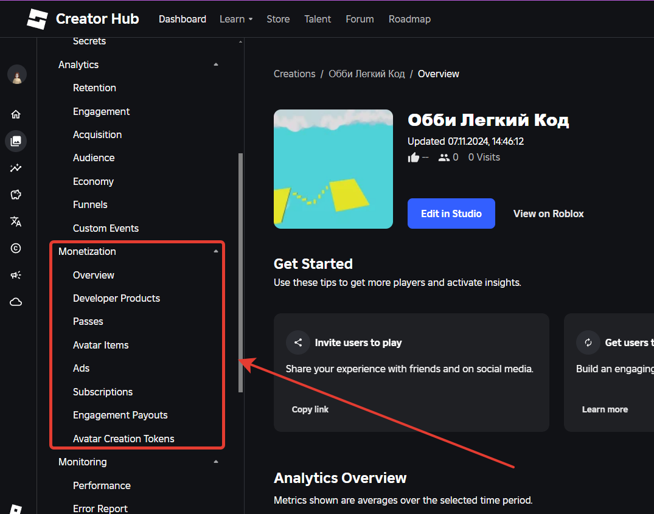Open Dashboard in the top navigation
This screenshot has width=654, height=514.
[183, 19]
